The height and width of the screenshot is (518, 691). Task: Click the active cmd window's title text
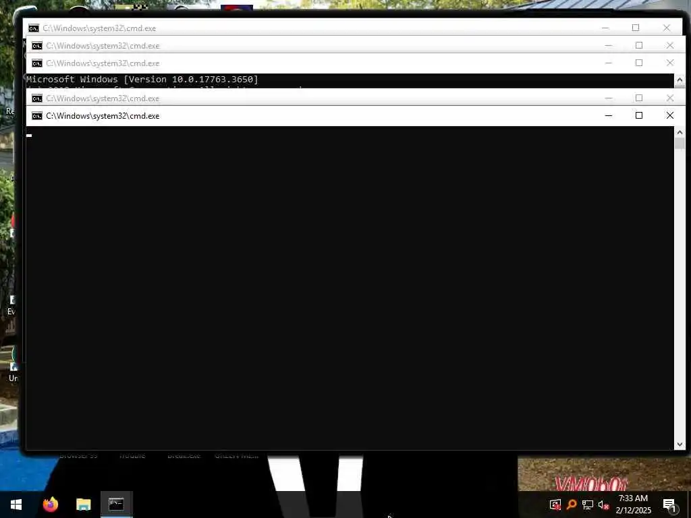click(x=103, y=116)
